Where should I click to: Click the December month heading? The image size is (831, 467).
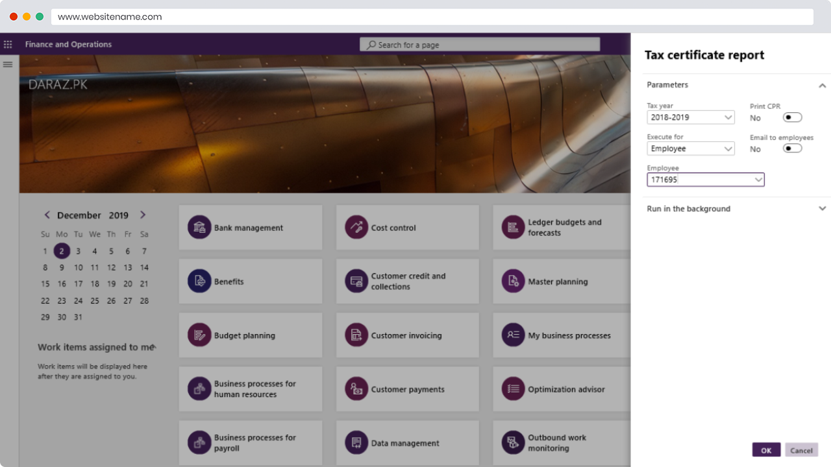[x=79, y=215]
